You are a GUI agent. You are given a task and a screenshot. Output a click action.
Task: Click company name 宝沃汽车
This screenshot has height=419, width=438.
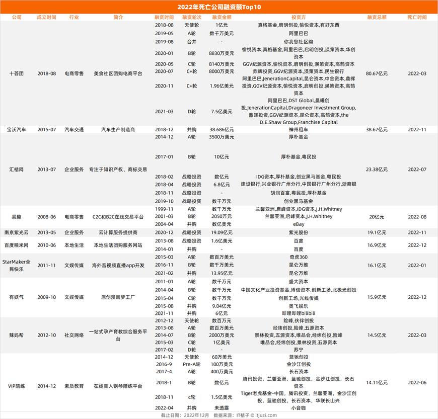17,130
